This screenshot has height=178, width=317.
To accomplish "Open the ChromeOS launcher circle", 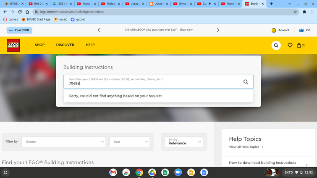I will coord(5,173).
